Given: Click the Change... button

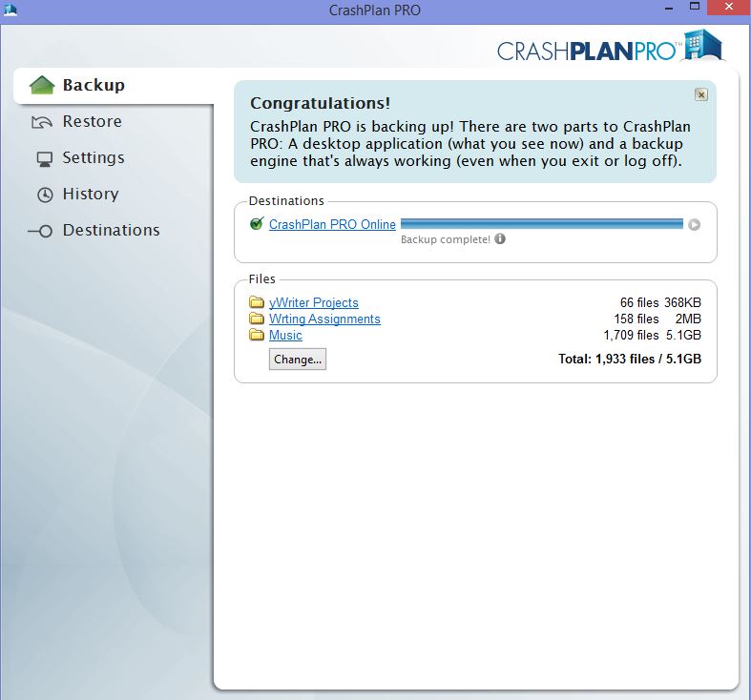Looking at the screenshot, I should point(298,360).
